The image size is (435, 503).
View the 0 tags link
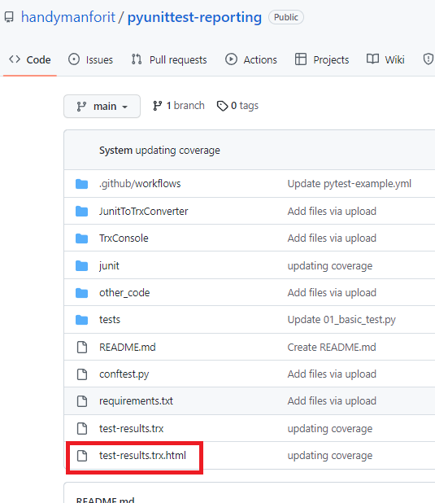point(237,106)
